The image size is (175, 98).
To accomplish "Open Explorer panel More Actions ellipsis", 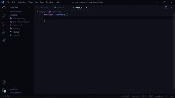I will [29, 7].
